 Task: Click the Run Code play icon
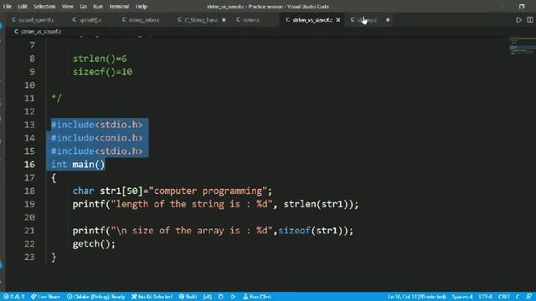pyautogui.click(x=518, y=20)
